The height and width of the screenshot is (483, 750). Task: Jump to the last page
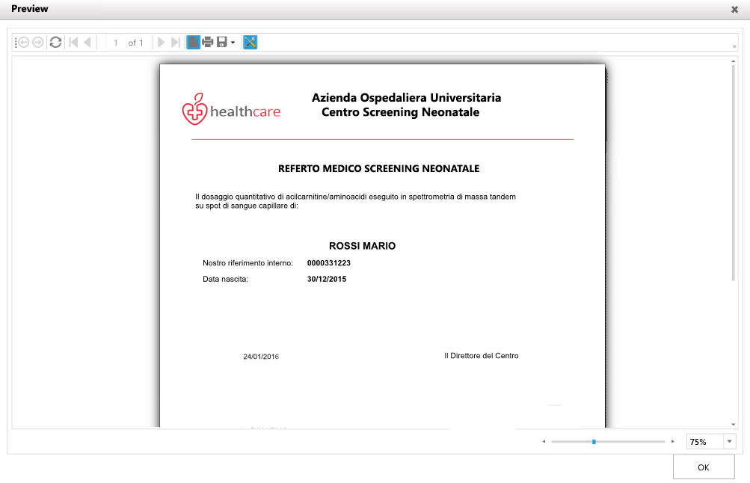coord(175,43)
